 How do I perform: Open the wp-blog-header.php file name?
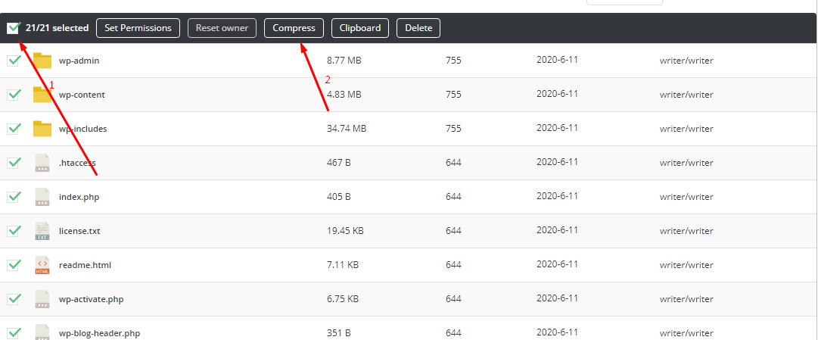[99, 333]
